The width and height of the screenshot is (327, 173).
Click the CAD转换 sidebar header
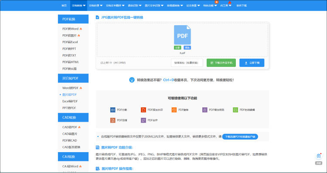click(73, 117)
